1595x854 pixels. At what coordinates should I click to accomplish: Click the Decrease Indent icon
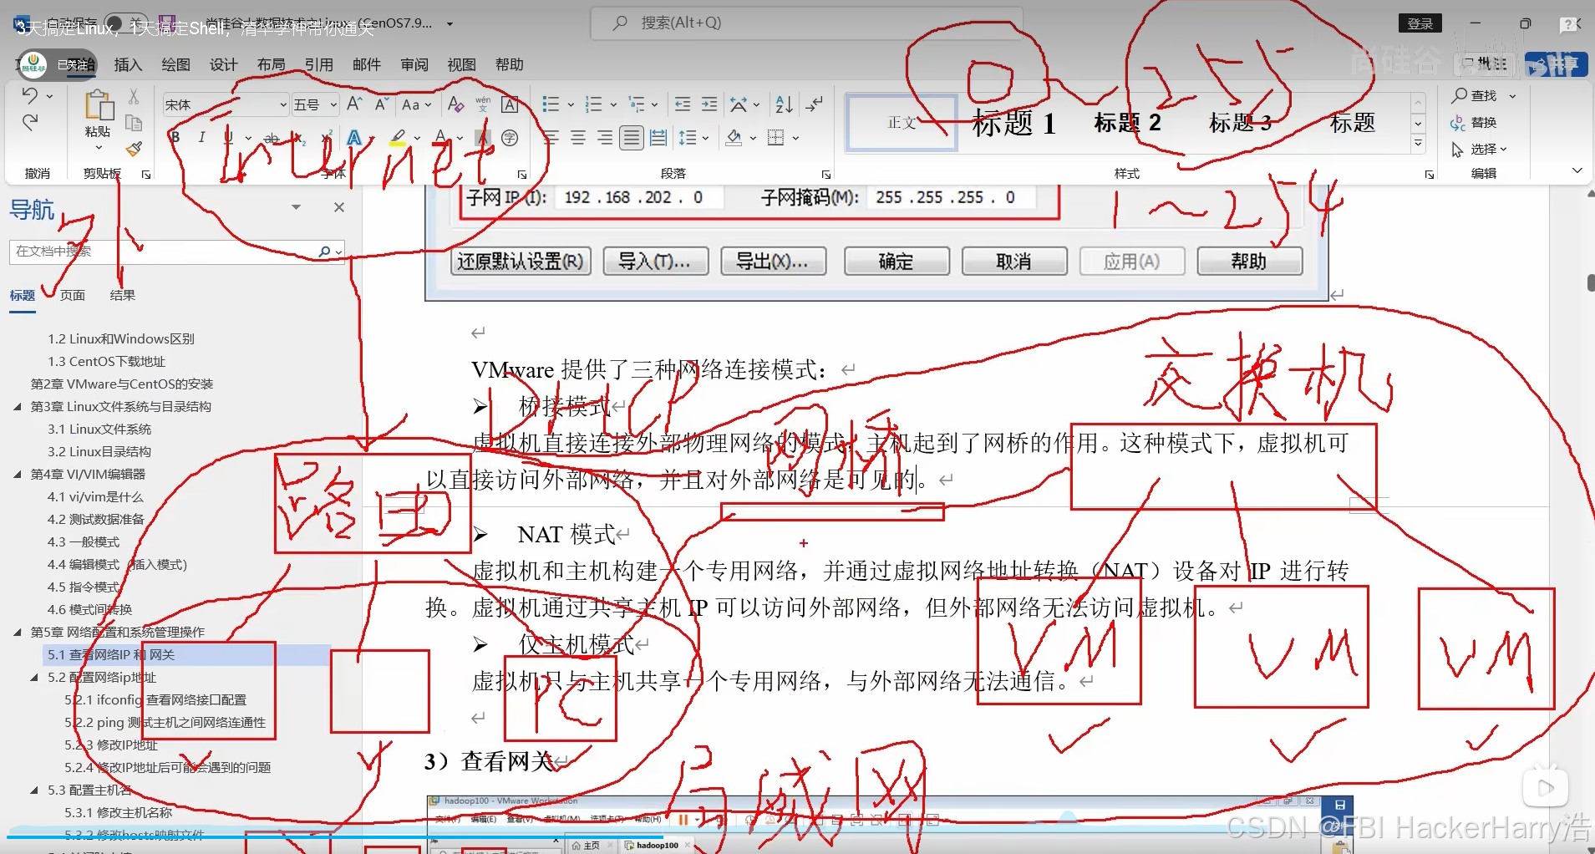[683, 104]
